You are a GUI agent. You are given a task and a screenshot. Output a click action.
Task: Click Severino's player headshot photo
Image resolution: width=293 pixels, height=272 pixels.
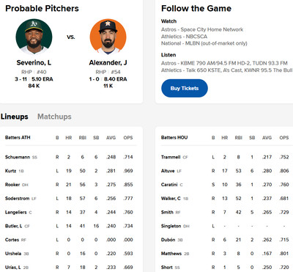[34, 37]
